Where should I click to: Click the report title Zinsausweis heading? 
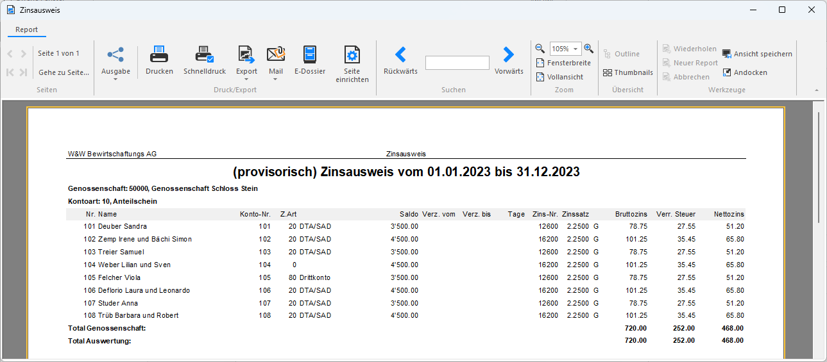[x=406, y=172]
